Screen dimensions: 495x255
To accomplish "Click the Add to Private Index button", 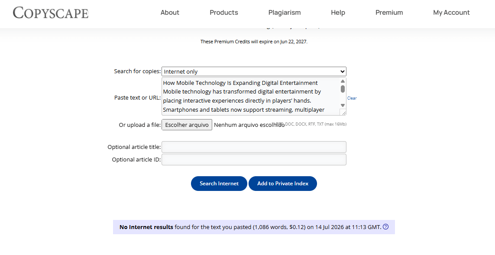I will [282, 184].
